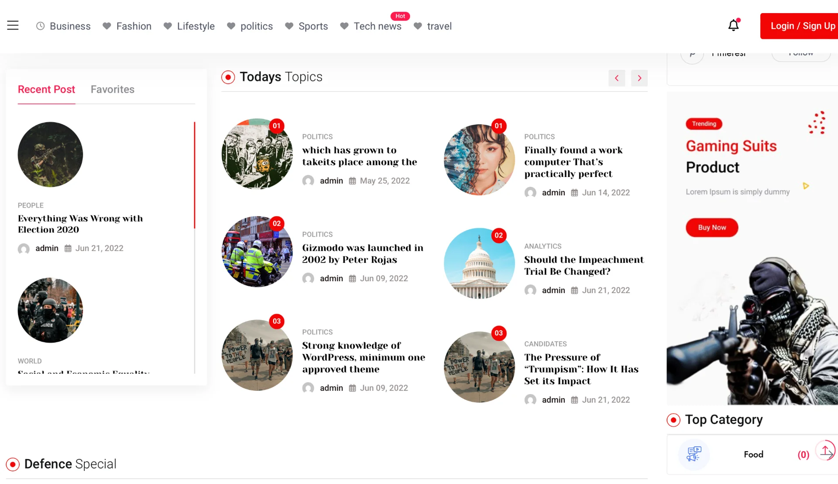Screen dimensions: 838x484
Task: Go to next Todays Topics slide
Action: [x=639, y=78]
